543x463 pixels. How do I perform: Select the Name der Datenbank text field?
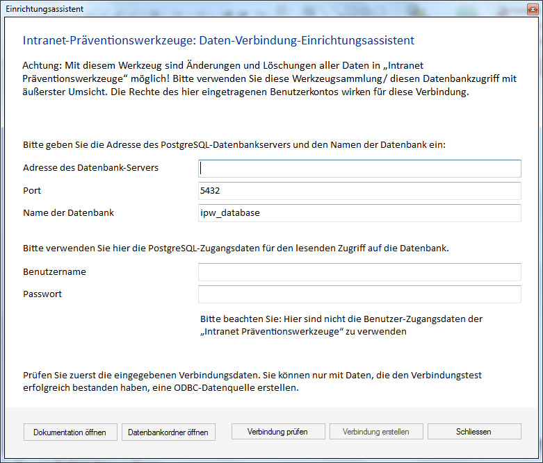(x=359, y=213)
